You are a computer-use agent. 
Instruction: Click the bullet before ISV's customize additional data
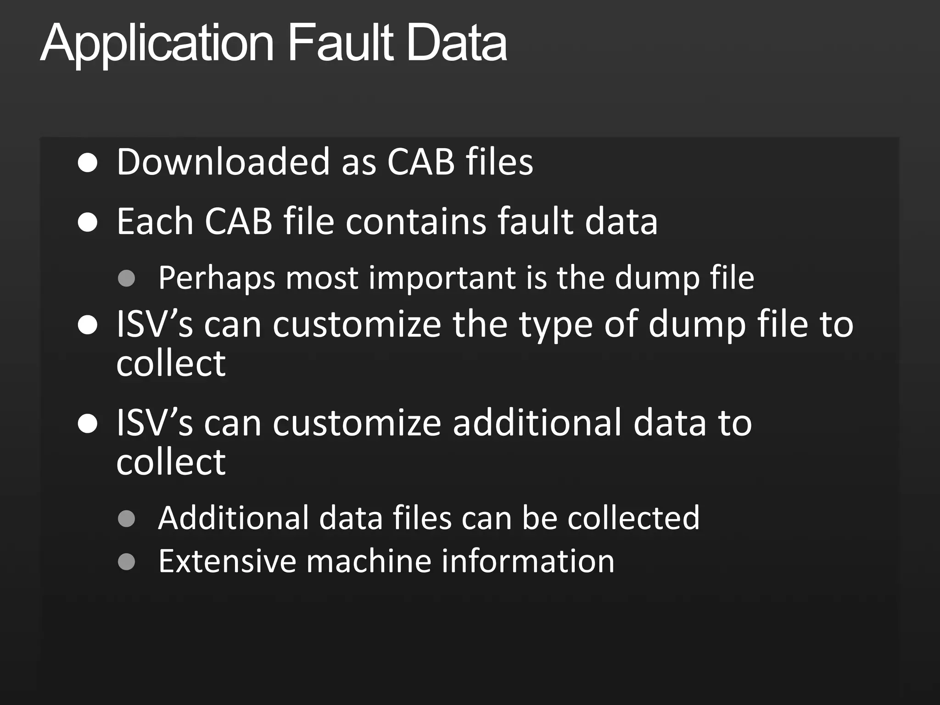pos(87,423)
